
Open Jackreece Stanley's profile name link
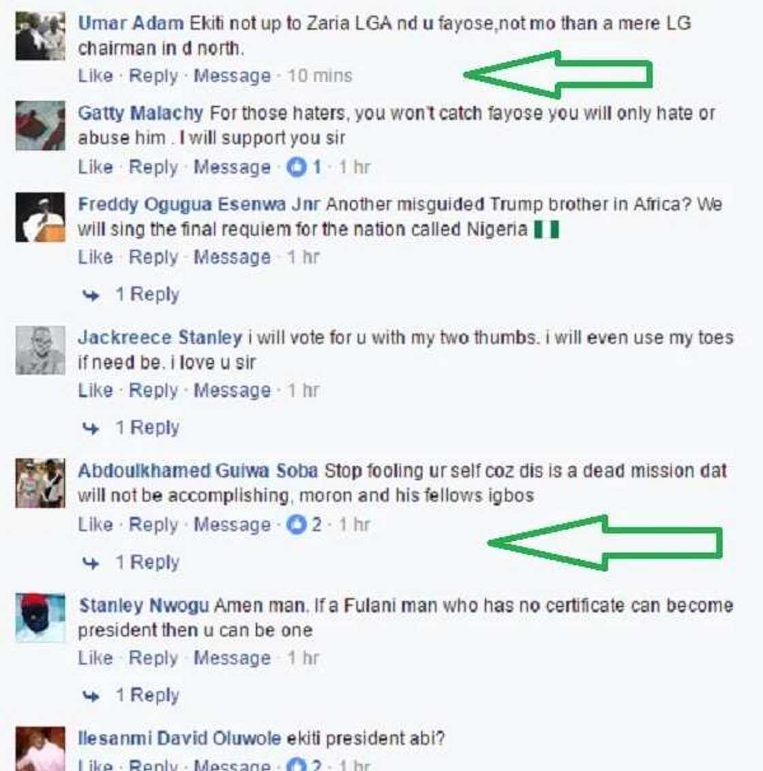[160, 337]
